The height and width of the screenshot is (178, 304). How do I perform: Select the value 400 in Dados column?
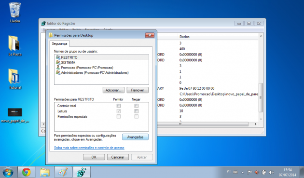pyautogui.click(x=182, y=49)
